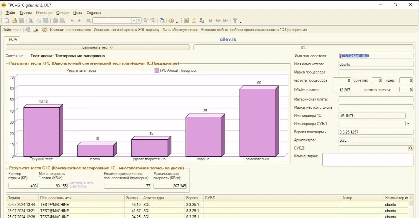Open the Справка menu

coord(94,13)
